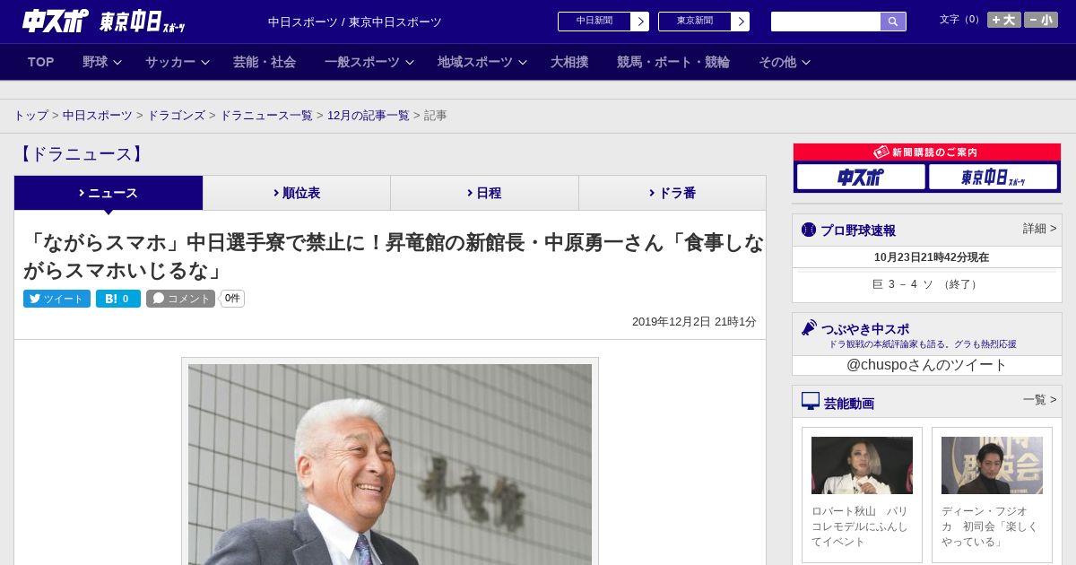Viewport: 1076px width, 565px height.
Task: Click the arrow beside 中日新聞 button
Action: 640,22
